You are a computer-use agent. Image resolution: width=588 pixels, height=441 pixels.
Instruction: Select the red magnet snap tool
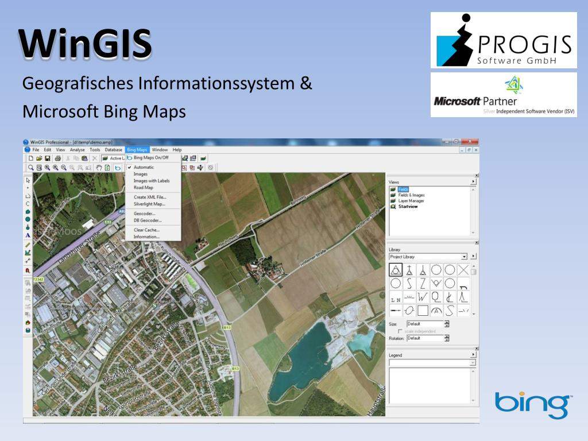click(28, 270)
